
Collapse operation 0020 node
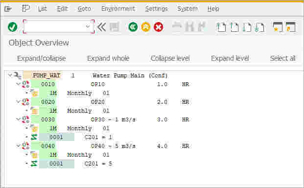click(18, 101)
